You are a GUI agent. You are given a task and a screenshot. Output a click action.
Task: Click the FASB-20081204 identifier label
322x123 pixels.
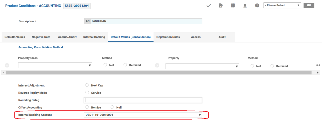click(77, 6)
